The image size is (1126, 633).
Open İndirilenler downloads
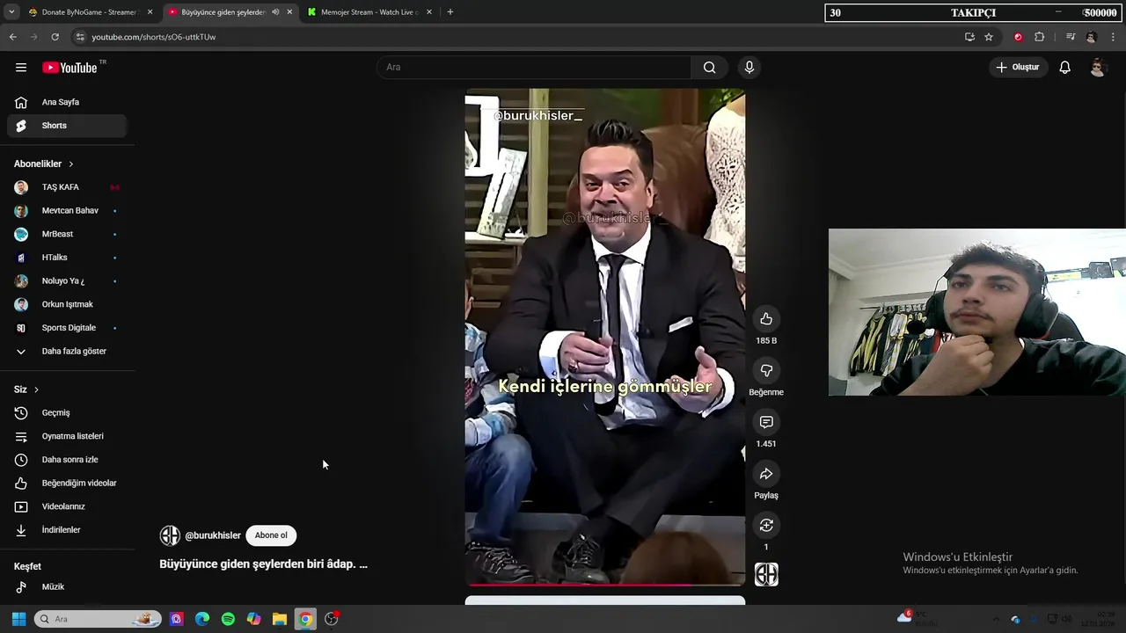[x=67, y=530]
